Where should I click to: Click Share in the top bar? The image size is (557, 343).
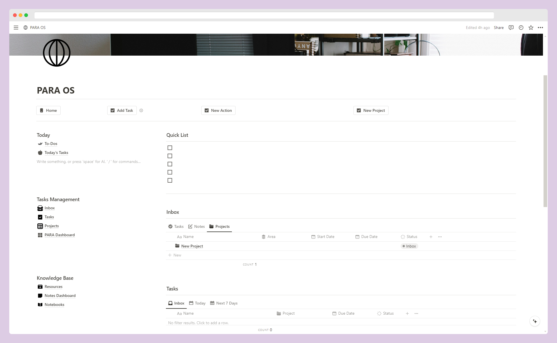click(499, 28)
